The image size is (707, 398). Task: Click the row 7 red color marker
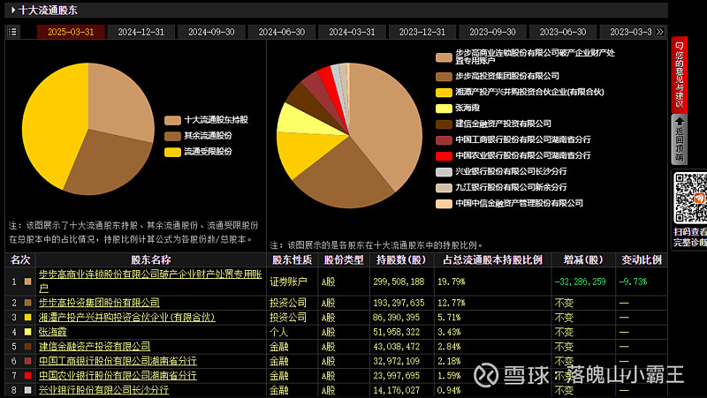pyautogui.click(x=28, y=375)
